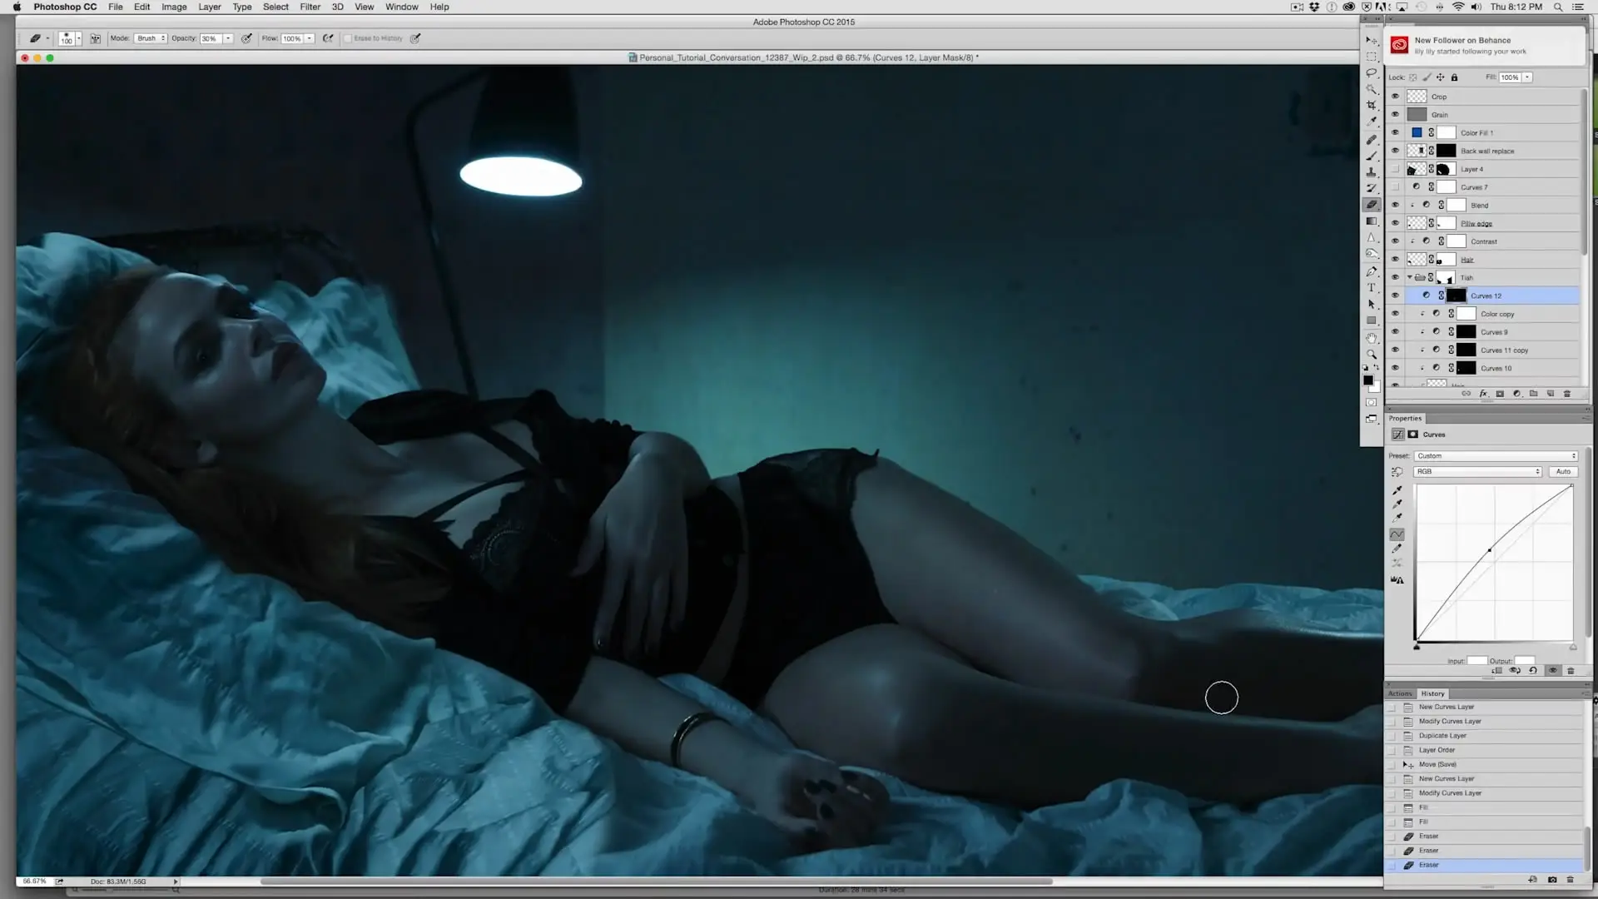
Task: Select the Brush tool in the toolbox
Action: tap(1371, 156)
